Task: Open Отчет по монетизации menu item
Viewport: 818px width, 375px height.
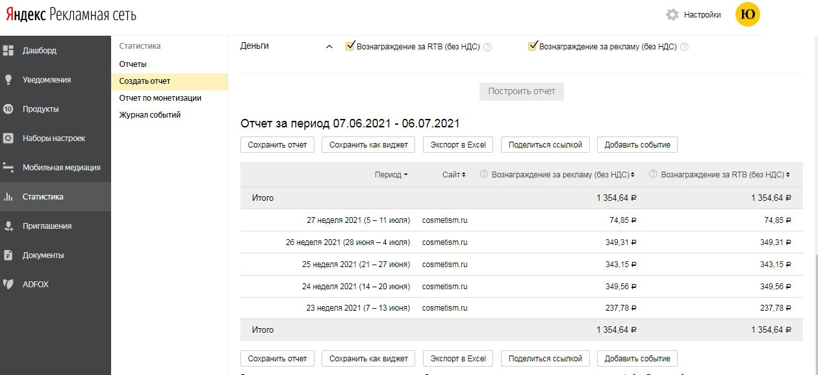Action: [x=160, y=98]
